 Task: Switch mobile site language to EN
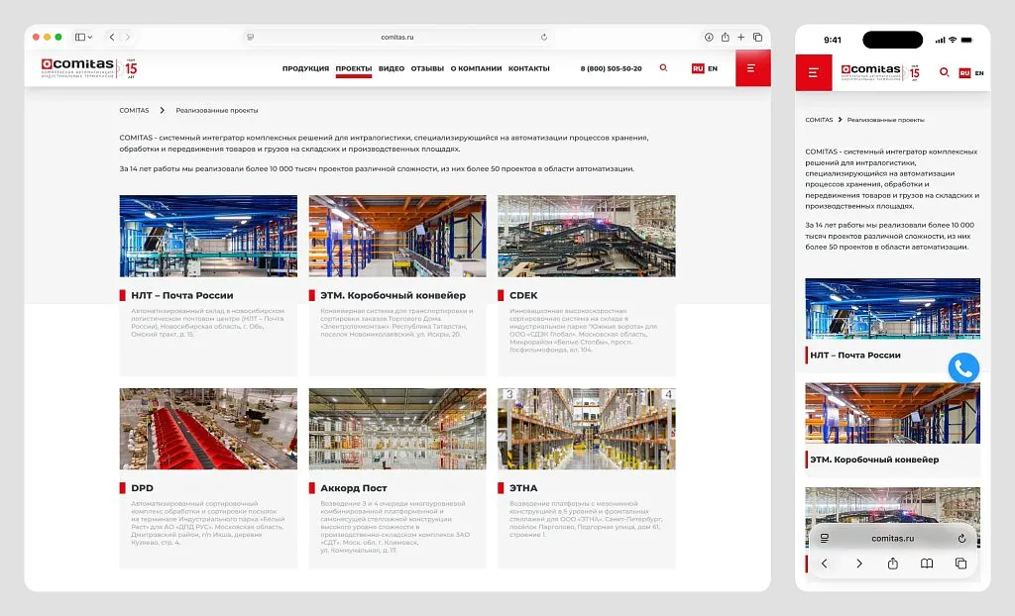click(x=979, y=73)
